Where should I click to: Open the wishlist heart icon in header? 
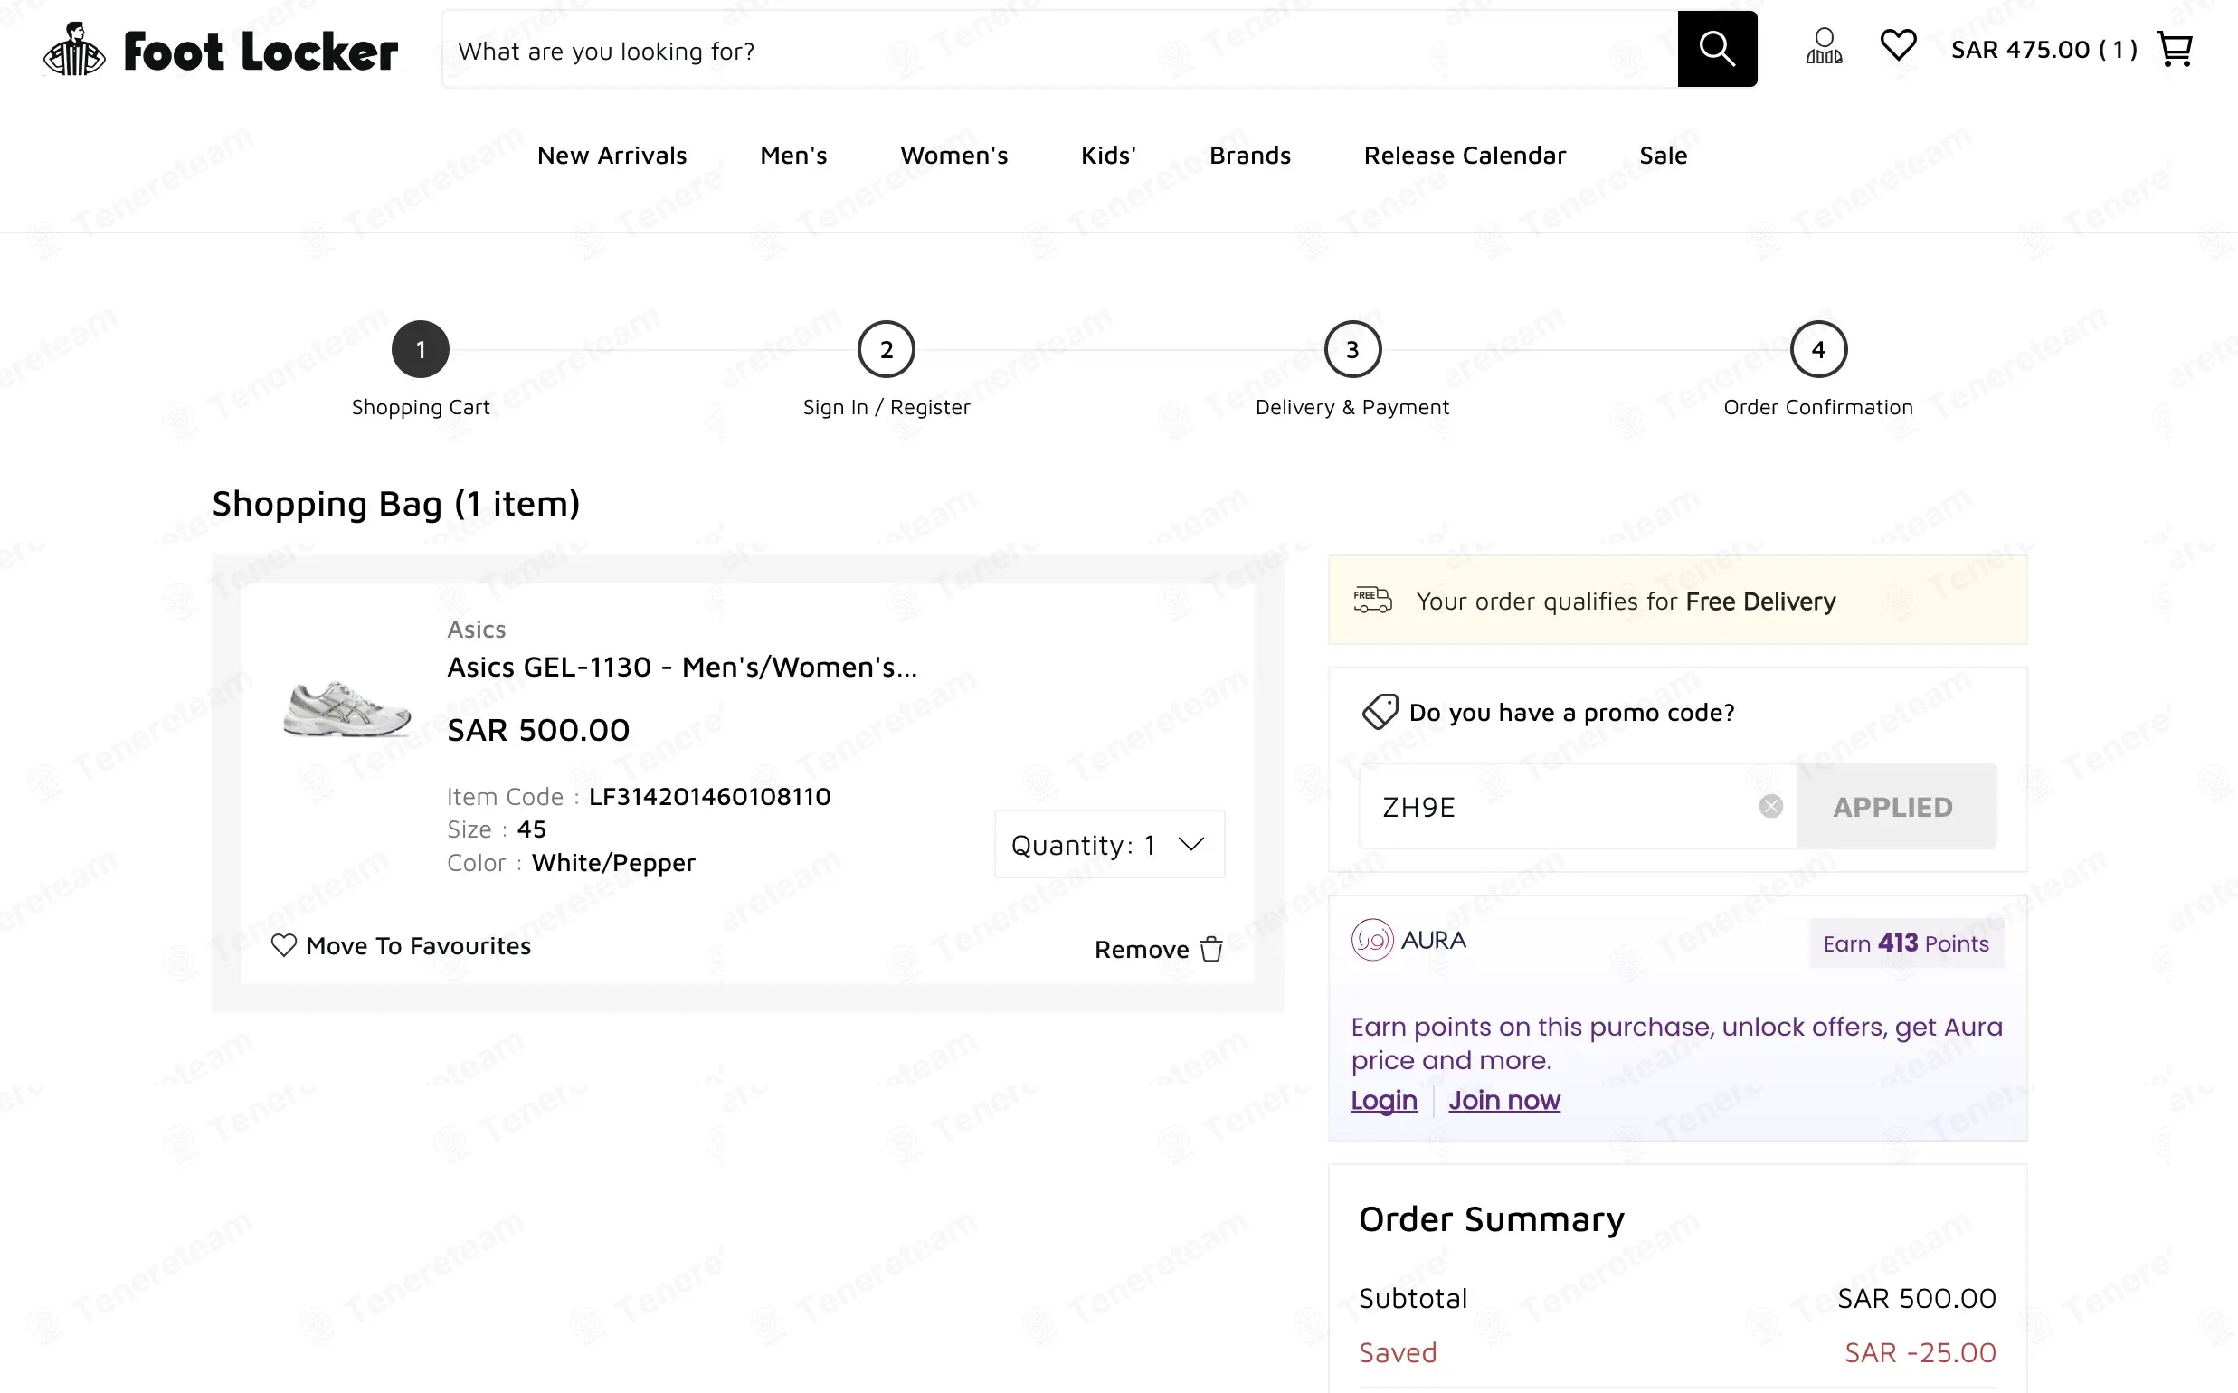point(1898,45)
